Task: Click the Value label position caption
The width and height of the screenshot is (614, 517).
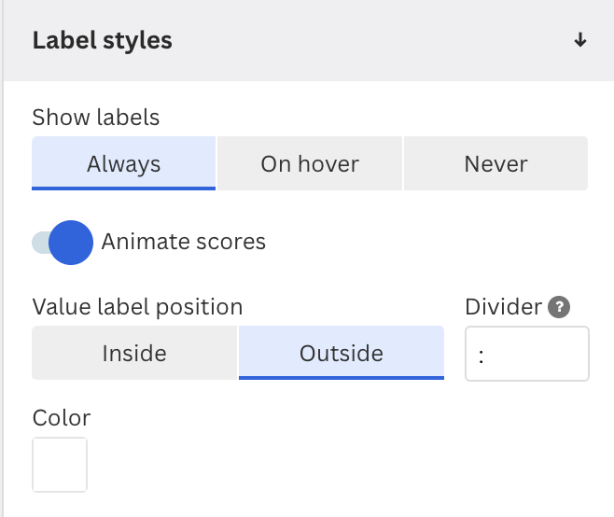Action: pos(137,307)
